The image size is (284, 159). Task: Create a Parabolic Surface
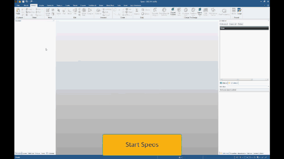tap(155, 12)
